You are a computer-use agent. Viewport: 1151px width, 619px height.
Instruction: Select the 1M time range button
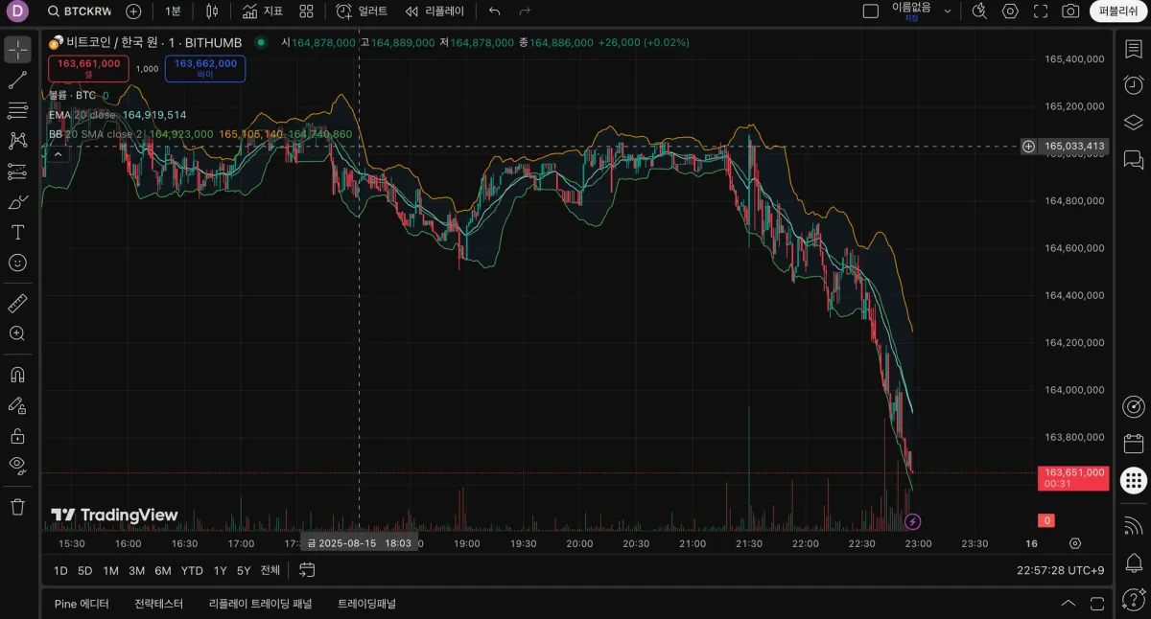[110, 570]
